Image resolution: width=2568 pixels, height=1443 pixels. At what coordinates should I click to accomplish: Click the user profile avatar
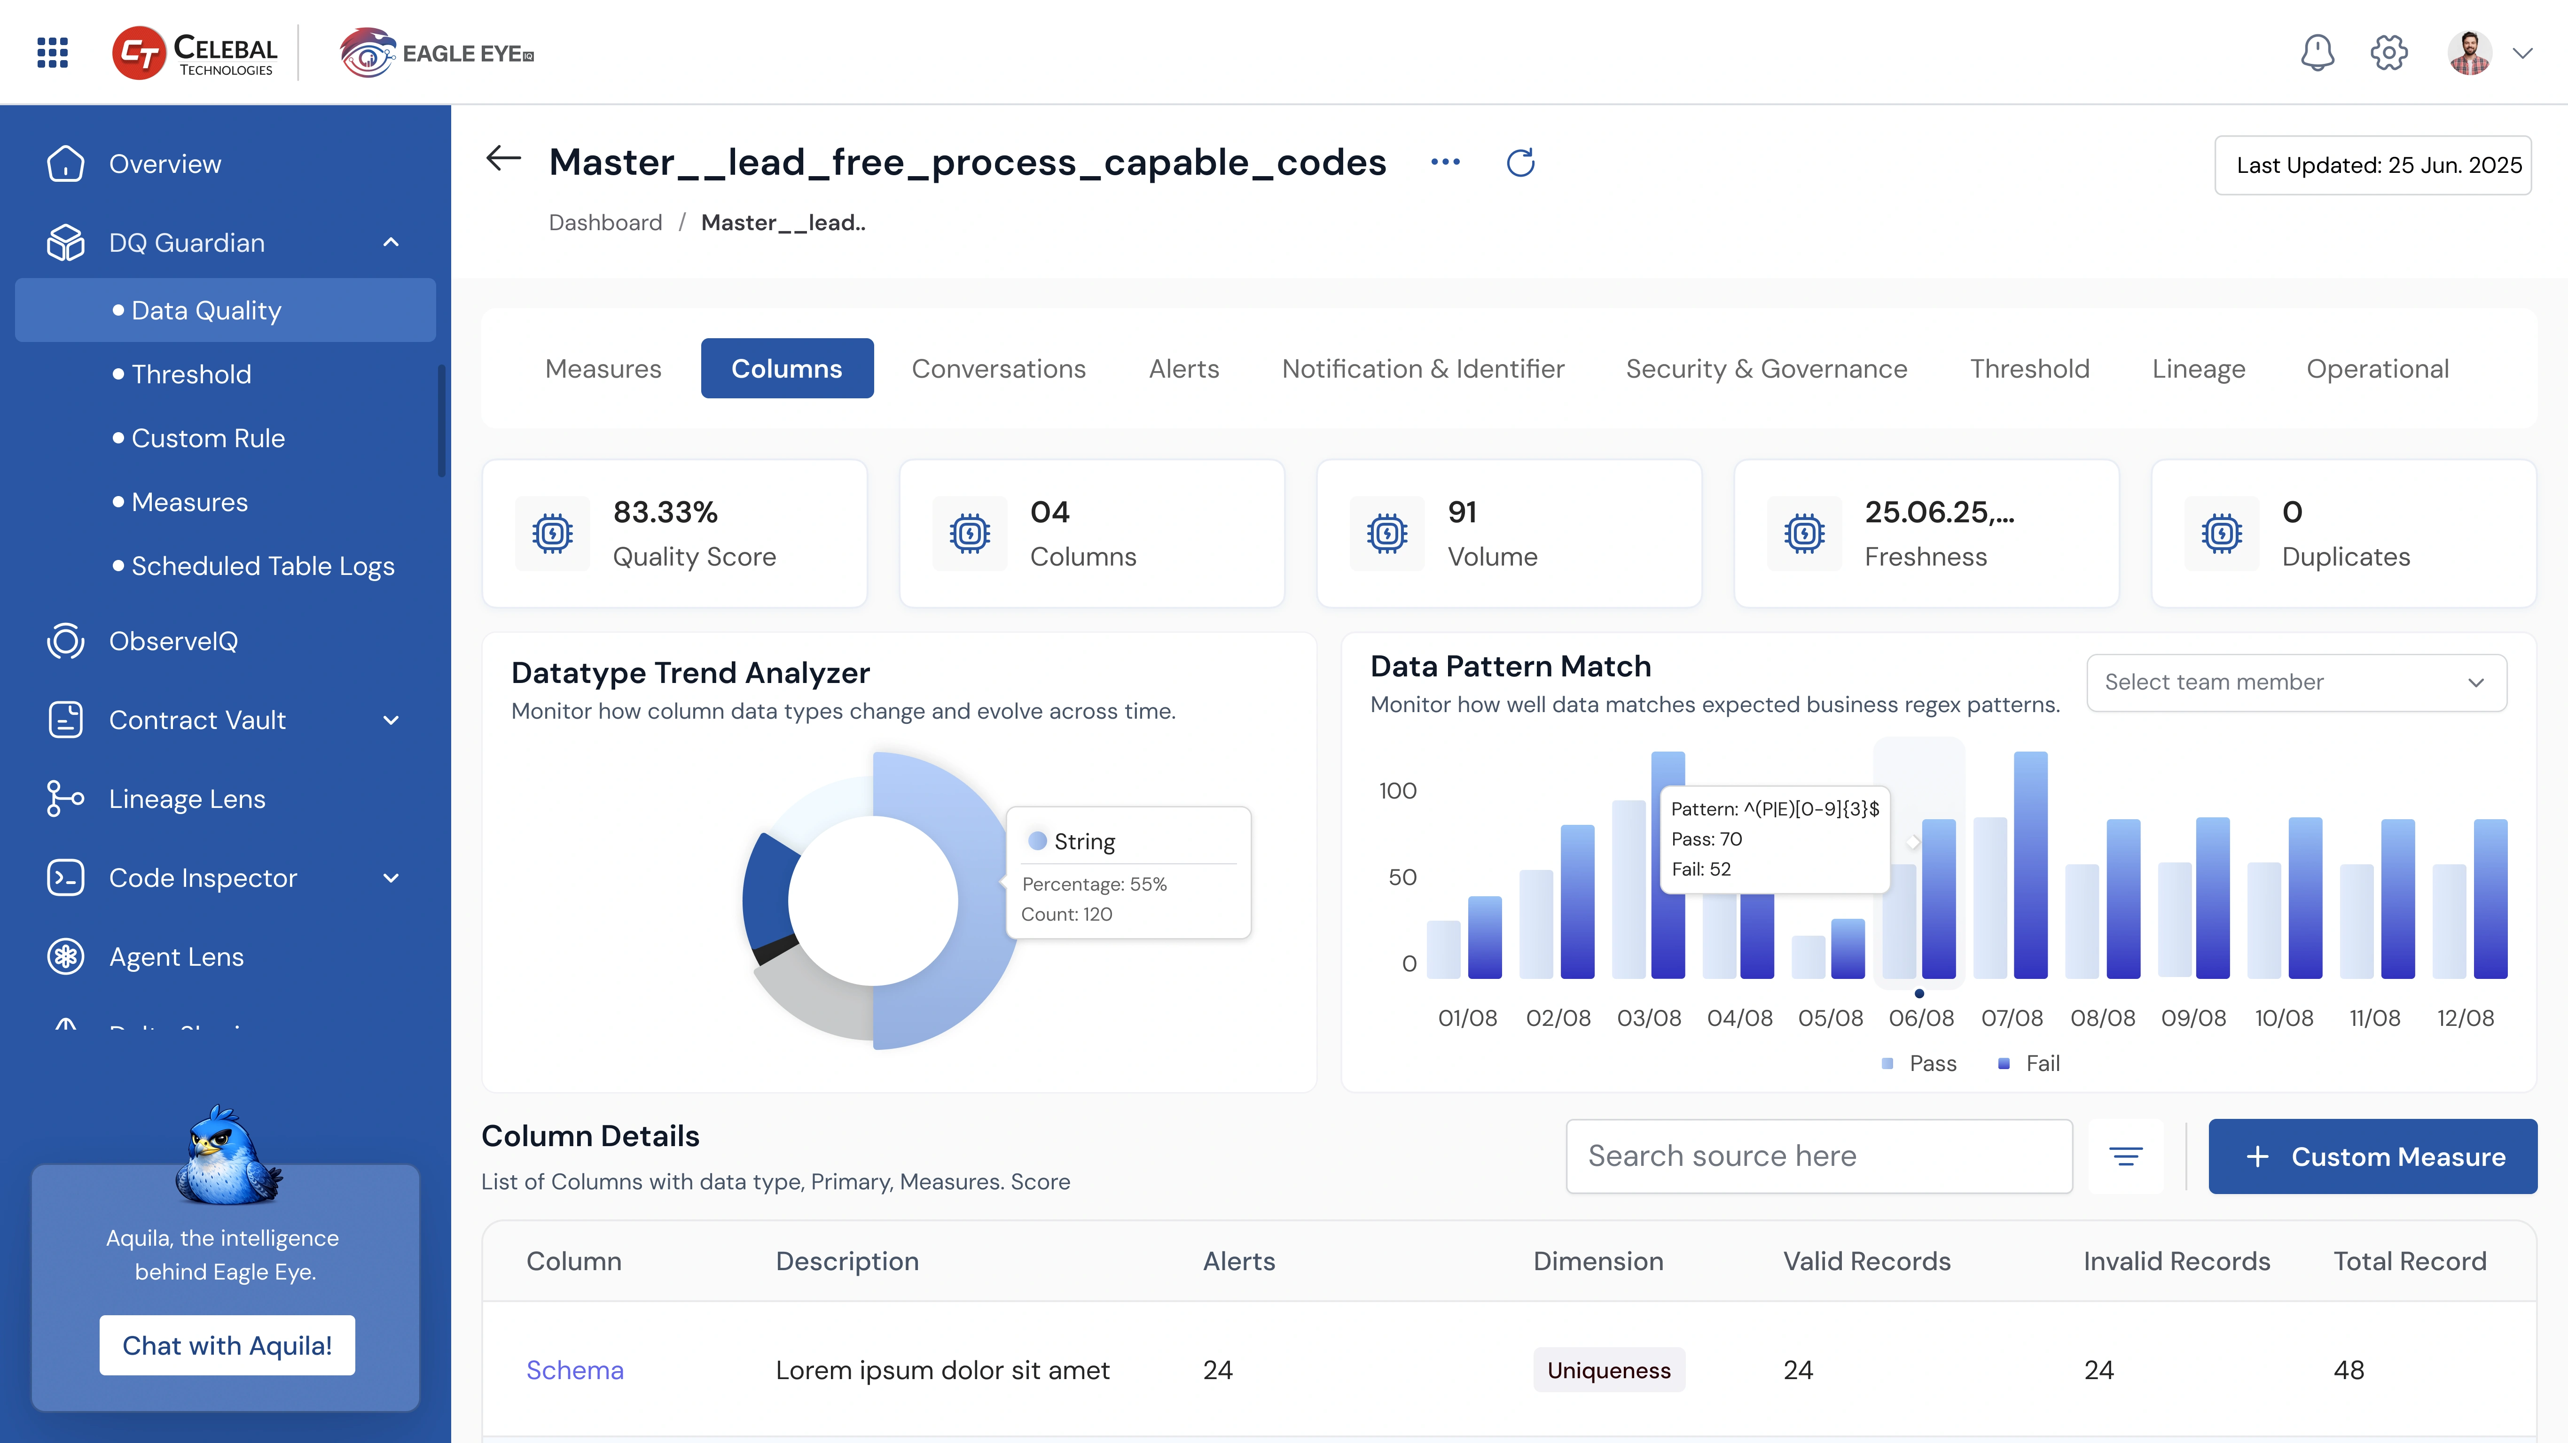(x=2469, y=53)
